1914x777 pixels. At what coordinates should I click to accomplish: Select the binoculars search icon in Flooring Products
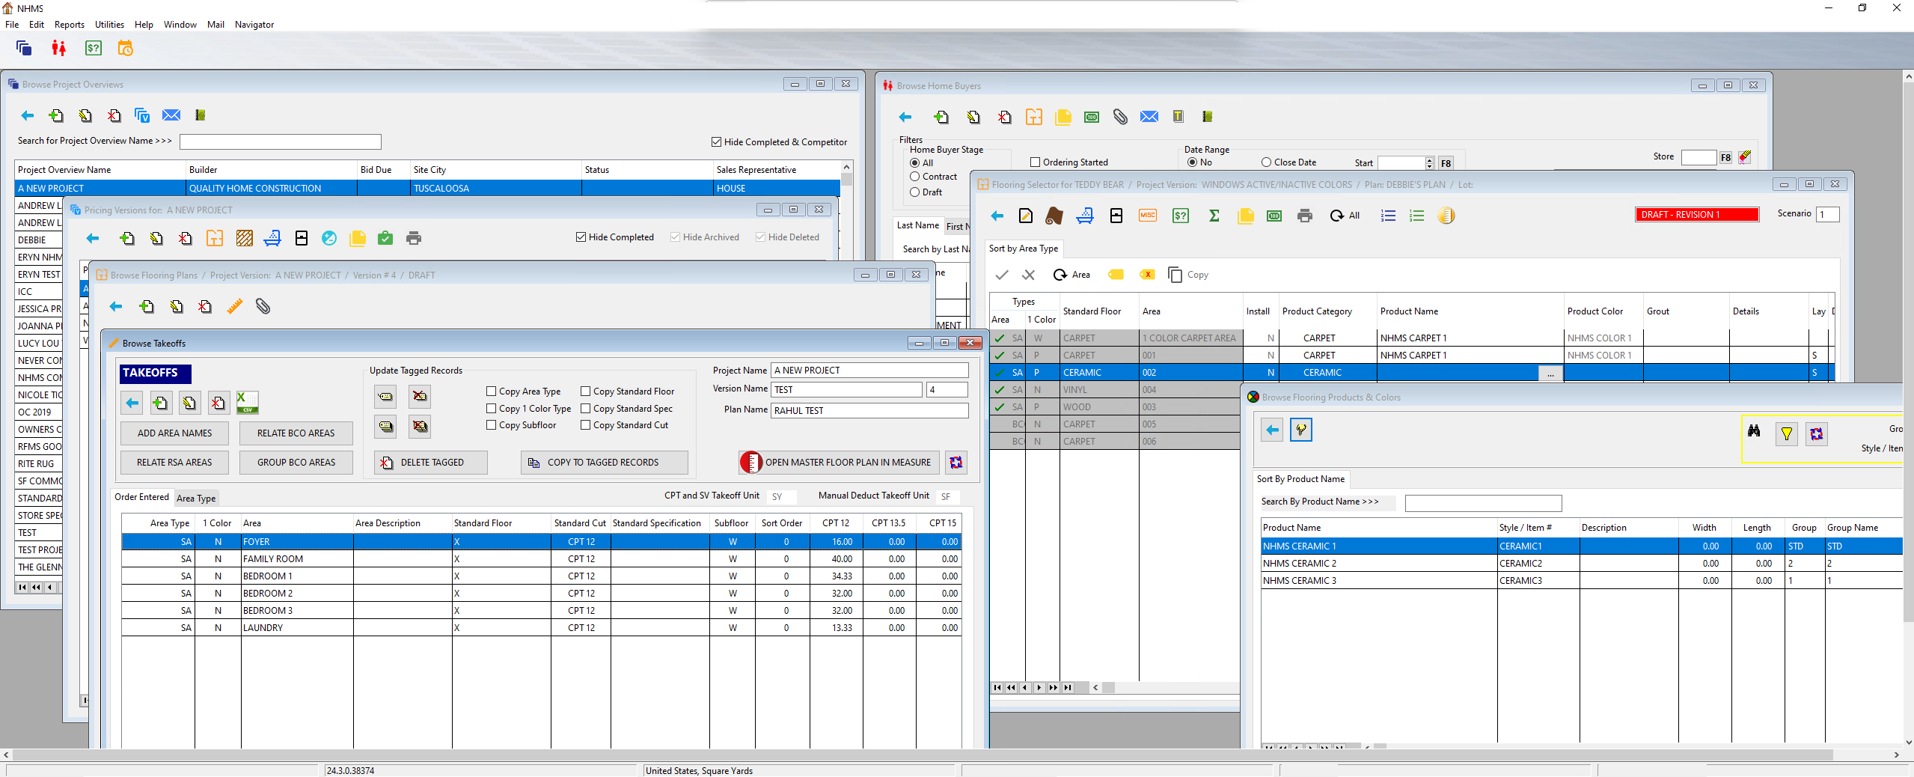[x=1755, y=433]
